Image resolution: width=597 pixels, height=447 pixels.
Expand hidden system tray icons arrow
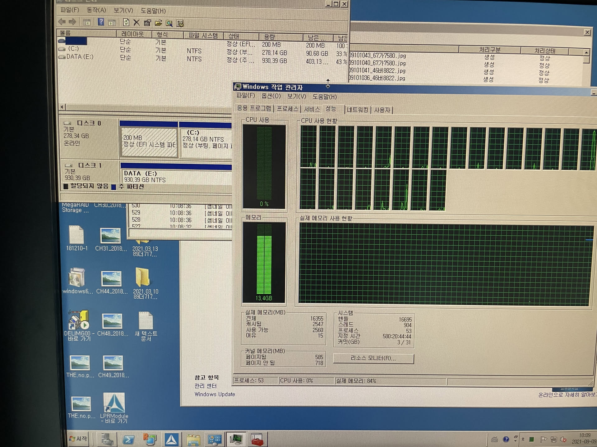523,439
